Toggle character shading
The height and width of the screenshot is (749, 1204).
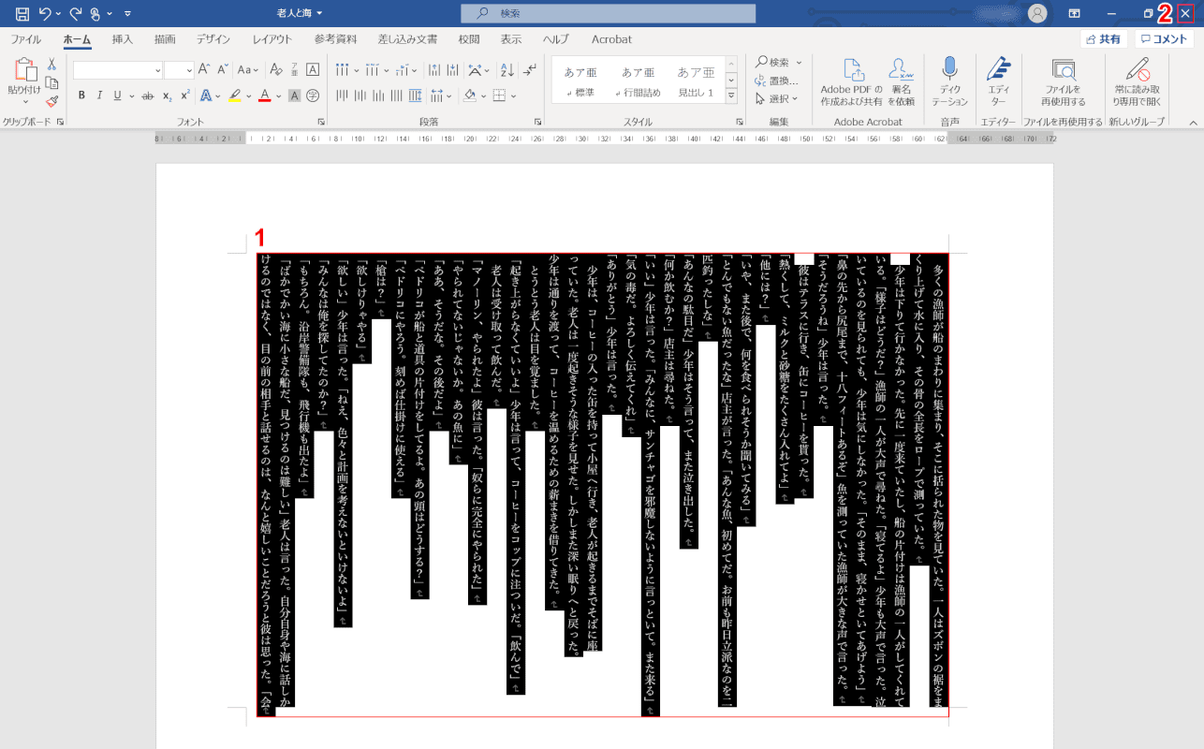[294, 95]
